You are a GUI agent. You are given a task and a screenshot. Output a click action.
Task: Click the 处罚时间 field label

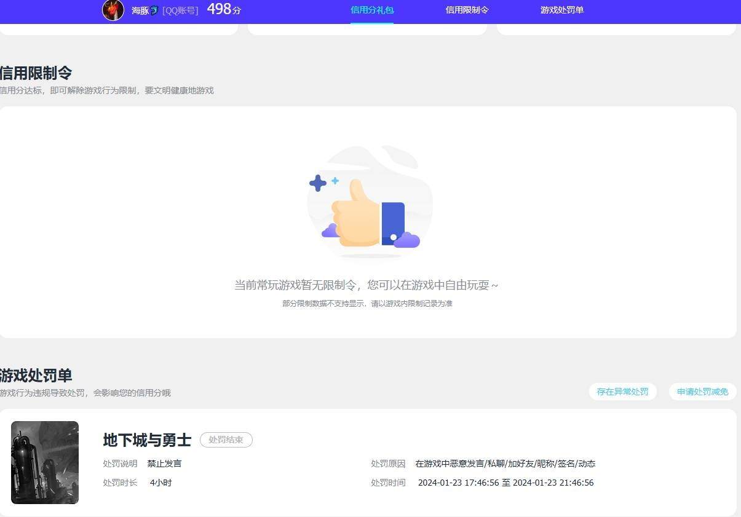point(388,483)
